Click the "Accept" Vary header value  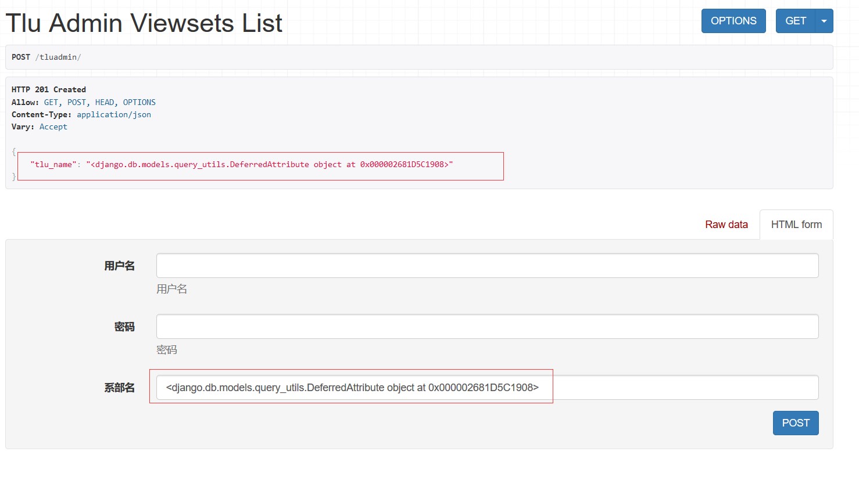point(53,127)
